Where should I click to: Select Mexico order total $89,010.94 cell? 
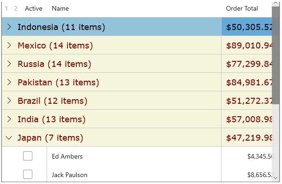click(246, 45)
